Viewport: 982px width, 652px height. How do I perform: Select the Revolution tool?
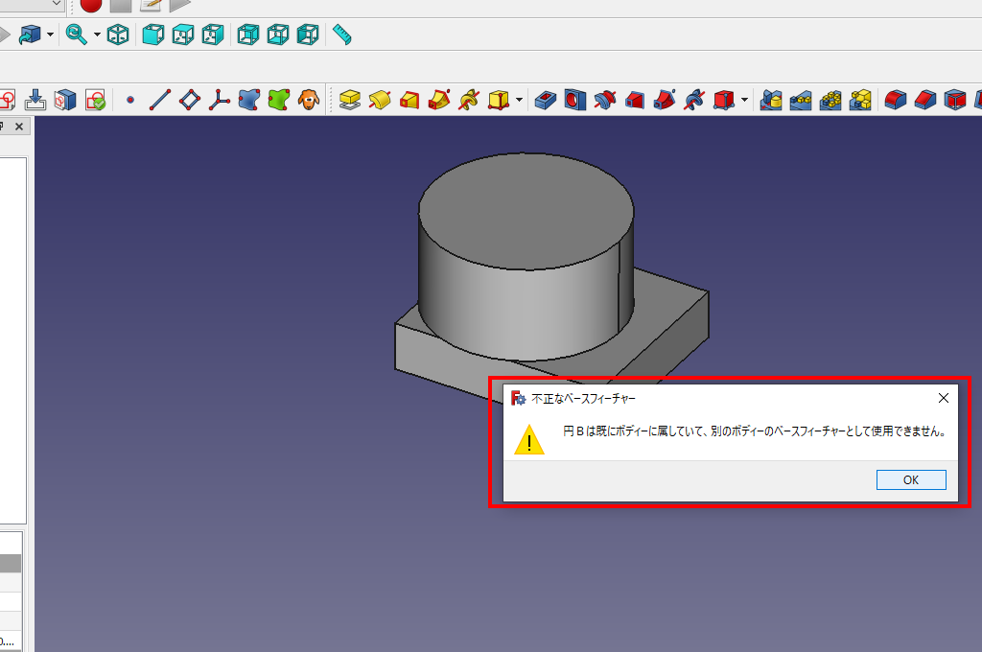[380, 100]
